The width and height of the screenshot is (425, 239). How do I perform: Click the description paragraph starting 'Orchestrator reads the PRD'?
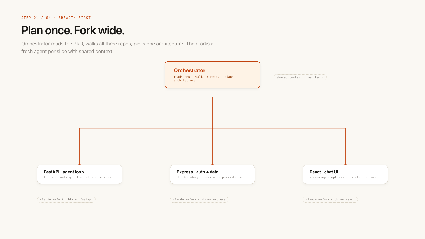coord(117,48)
